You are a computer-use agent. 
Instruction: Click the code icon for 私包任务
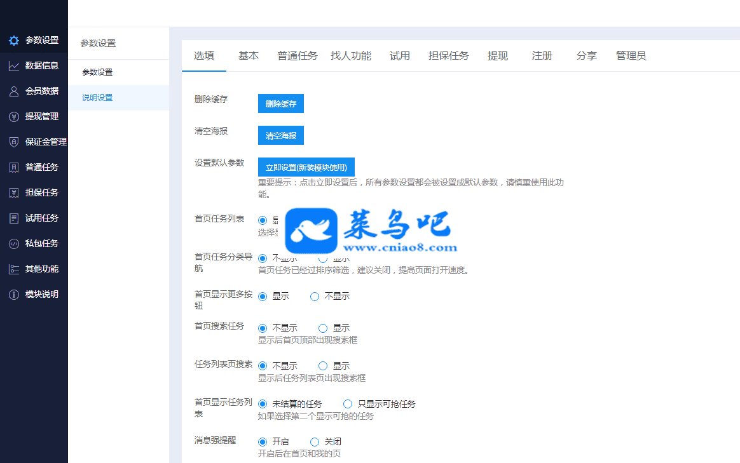pos(13,243)
